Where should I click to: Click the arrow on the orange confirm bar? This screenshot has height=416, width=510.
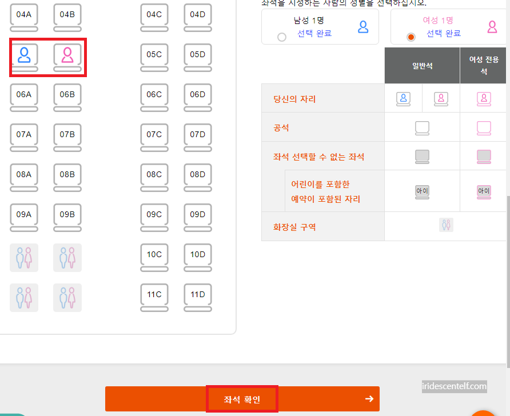point(369,399)
